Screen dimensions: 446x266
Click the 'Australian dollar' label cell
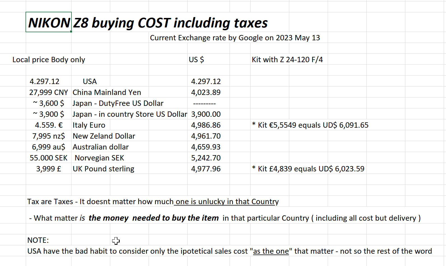101,147
